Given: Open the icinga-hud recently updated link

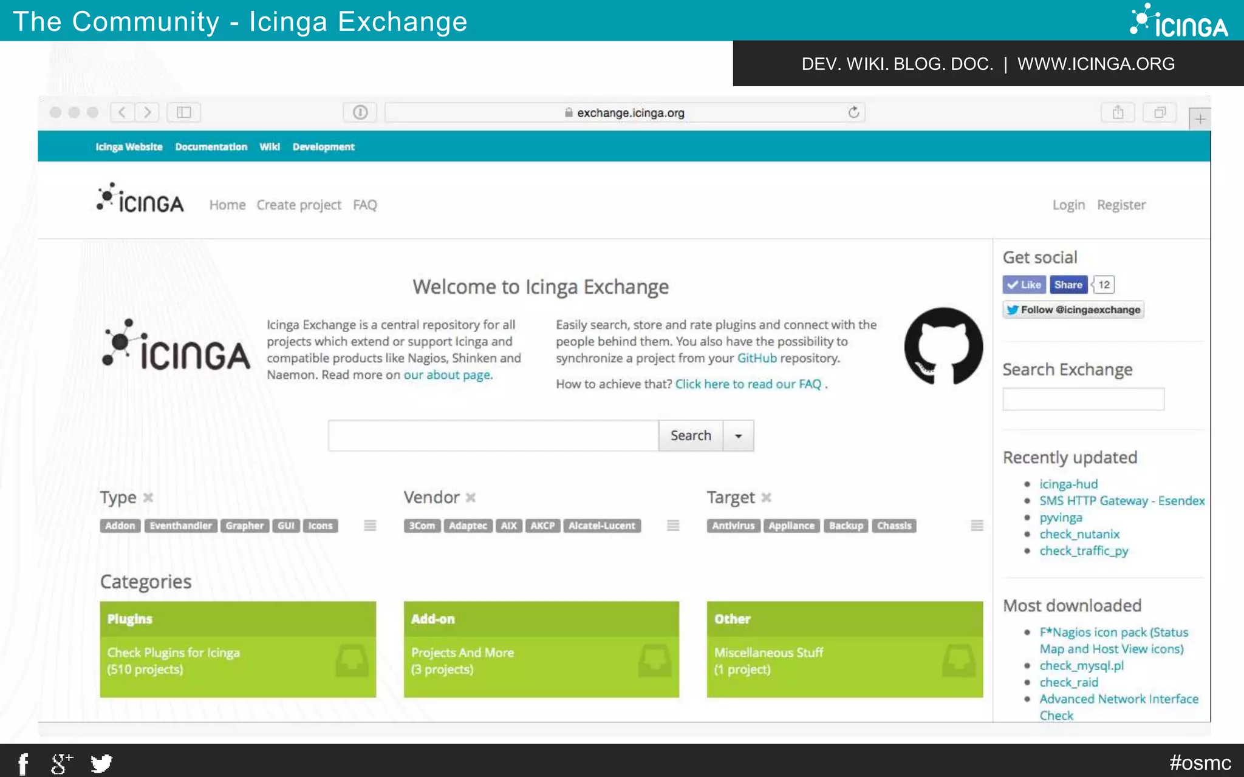Looking at the screenshot, I should point(1068,484).
